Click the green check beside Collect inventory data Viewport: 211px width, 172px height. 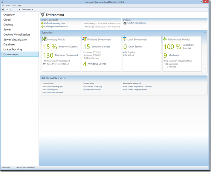point(42,23)
